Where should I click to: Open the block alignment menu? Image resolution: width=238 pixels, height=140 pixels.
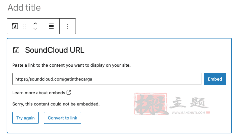(51, 26)
